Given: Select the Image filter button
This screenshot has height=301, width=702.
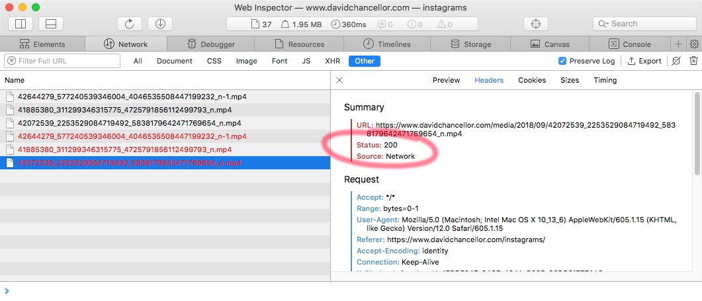Looking at the screenshot, I should pyautogui.click(x=247, y=61).
